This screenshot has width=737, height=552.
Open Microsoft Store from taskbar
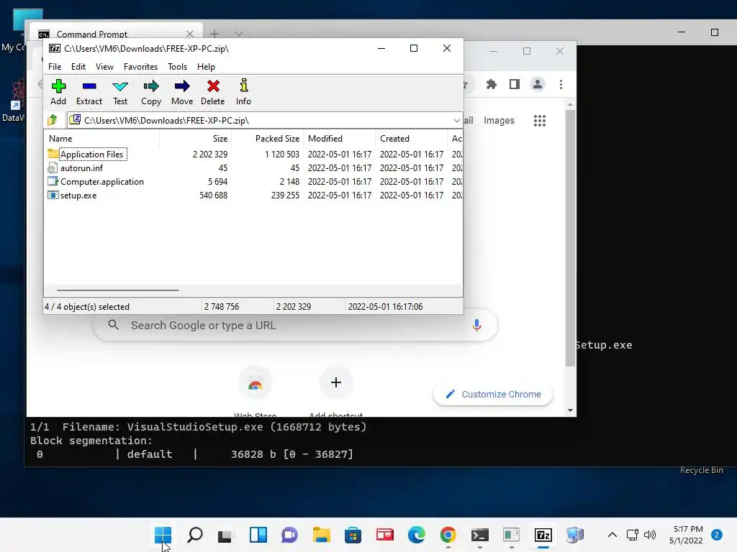coord(353,535)
